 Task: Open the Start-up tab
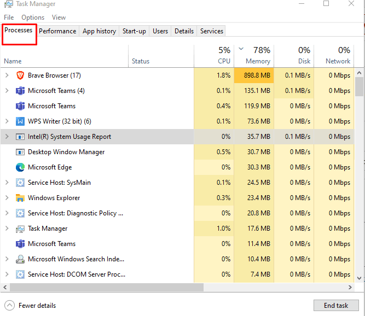tap(134, 31)
